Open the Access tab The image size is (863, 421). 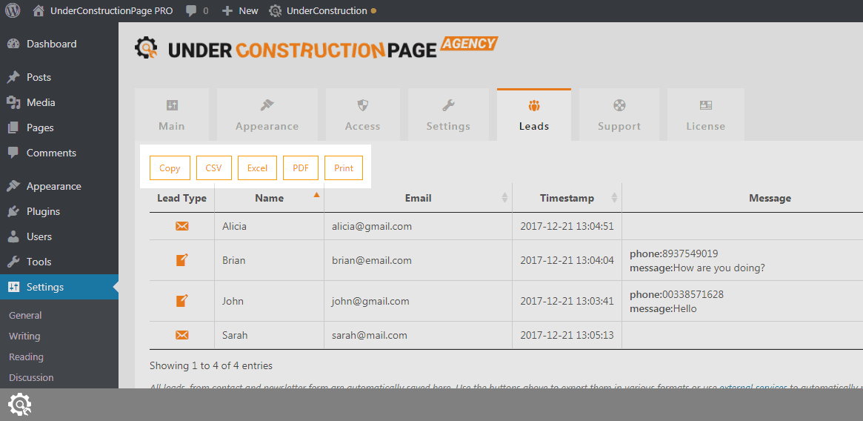point(362,115)
